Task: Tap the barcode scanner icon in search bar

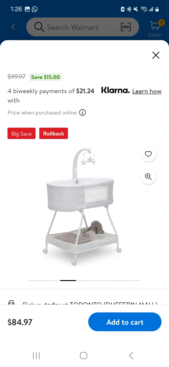Action: 126,27
